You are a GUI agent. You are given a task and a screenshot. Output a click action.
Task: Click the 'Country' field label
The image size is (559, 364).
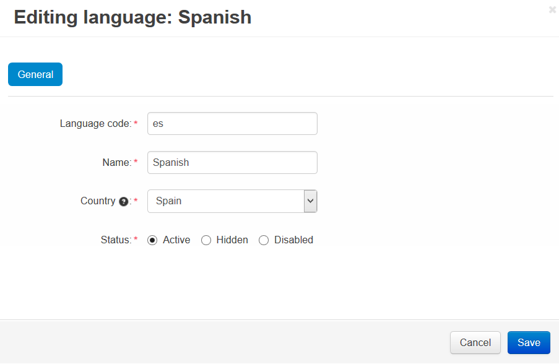(x=98, y=201)
